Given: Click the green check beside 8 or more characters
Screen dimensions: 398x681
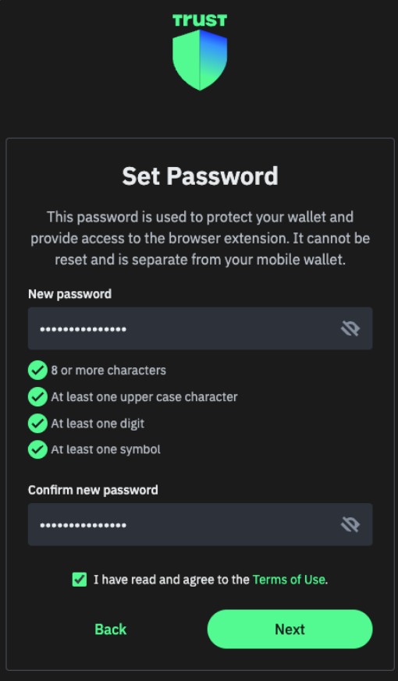Looking at the screenshot, I should pyautogui.click(x=37, y=371).
